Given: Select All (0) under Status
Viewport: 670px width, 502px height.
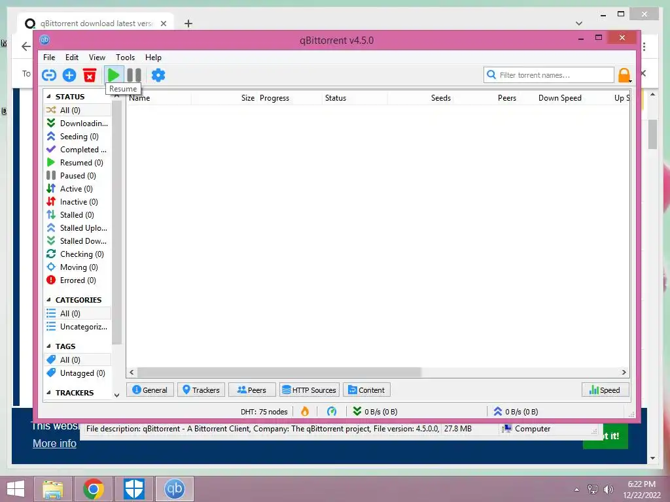Looking at the screenshot, I should coord(77,110).
